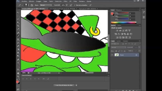Select the Hand tool

pyautogui.click(x=18, y=73)
